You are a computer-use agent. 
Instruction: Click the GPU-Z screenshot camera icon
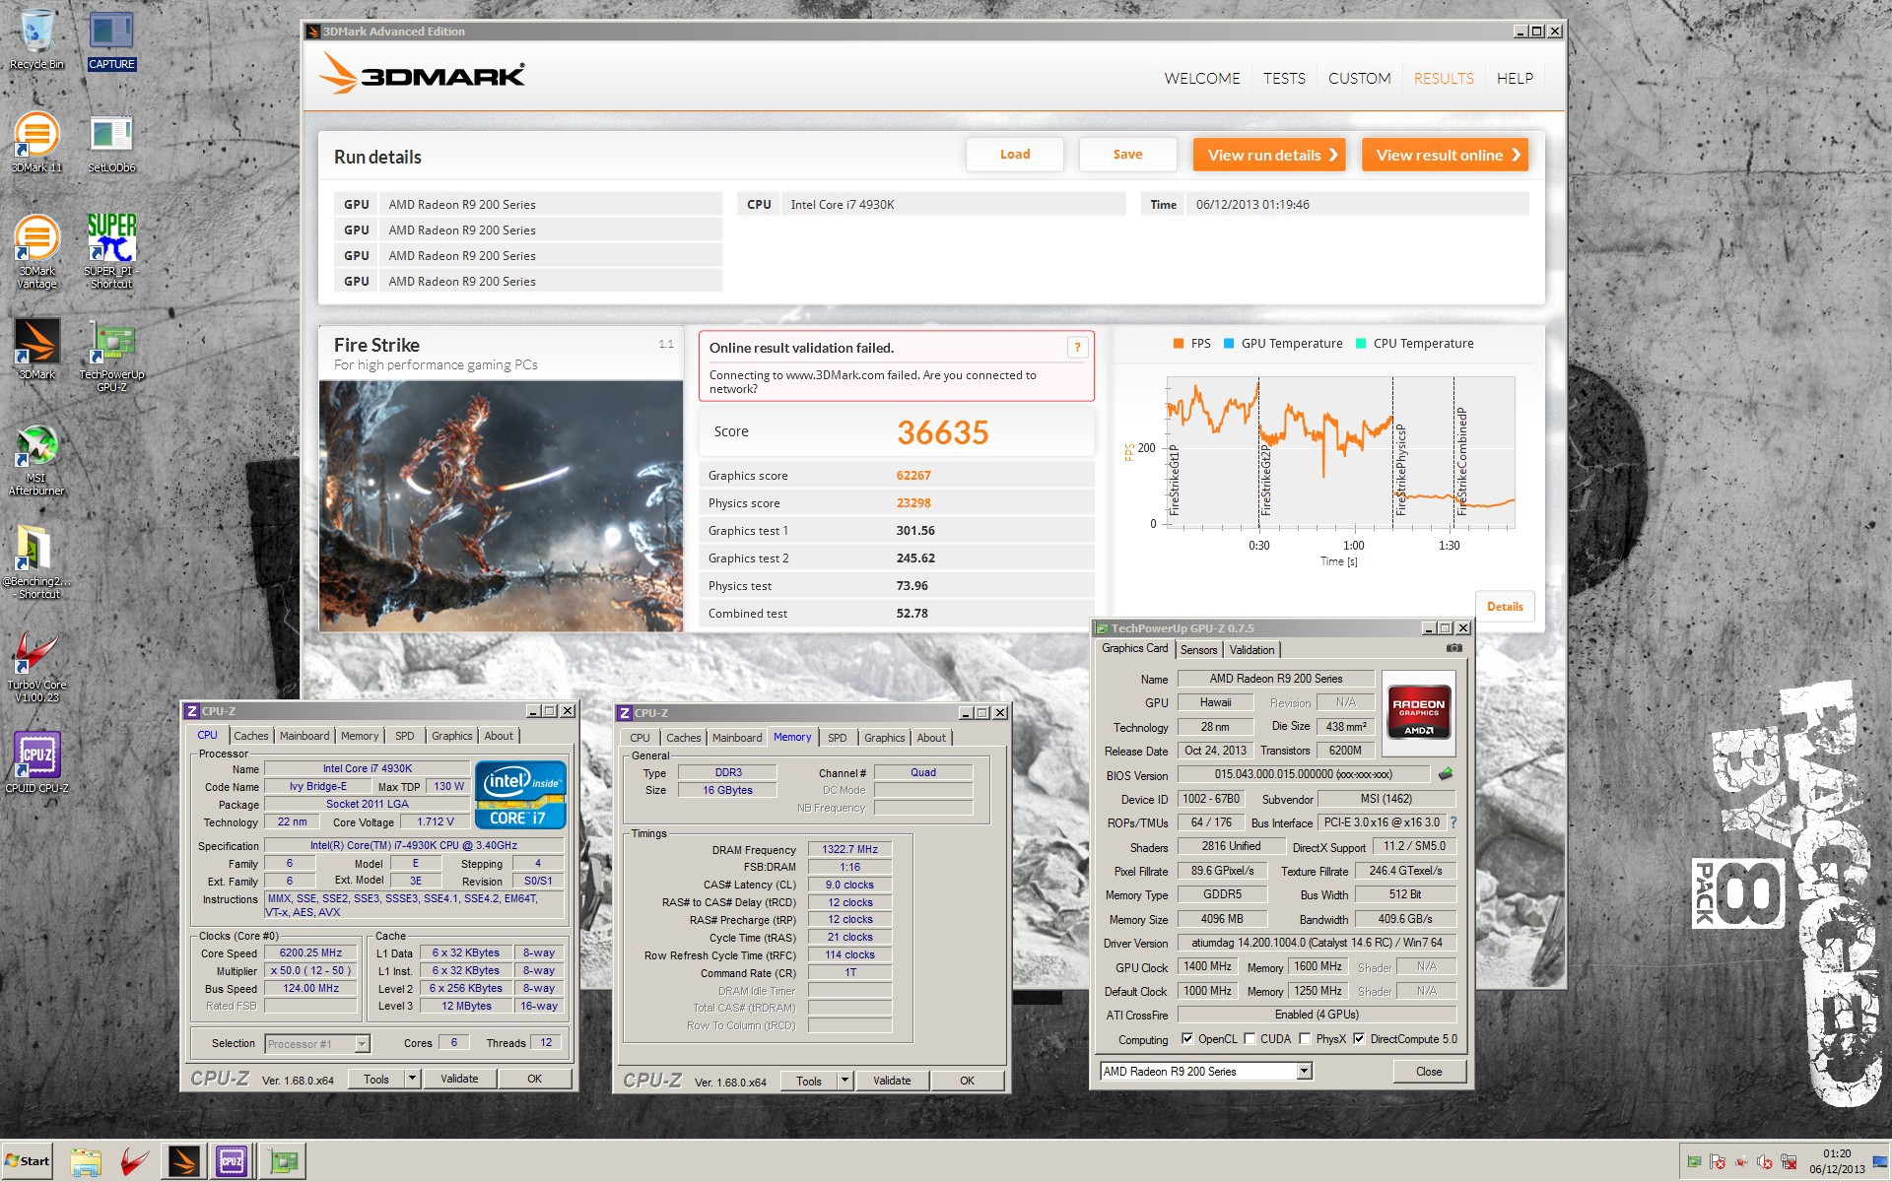pos(1453,648)
